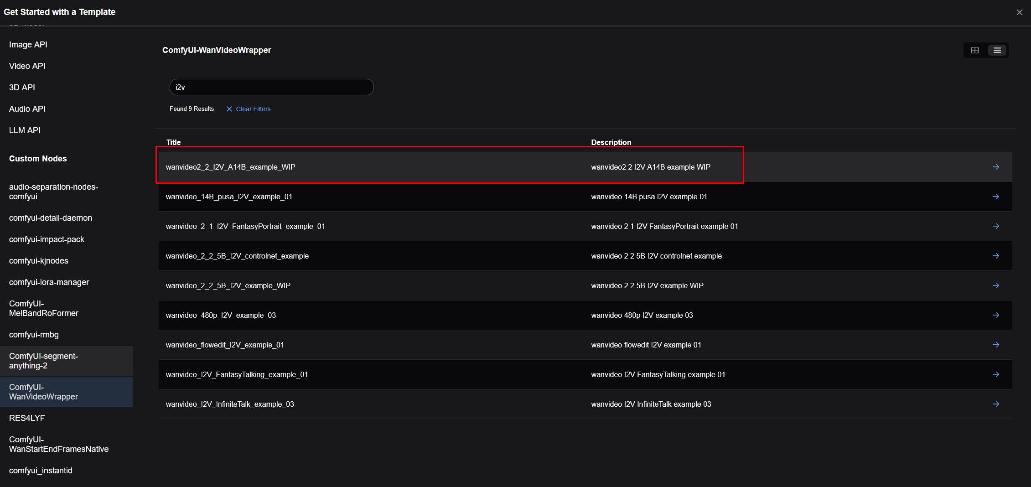Click description 'wanvideo I2V FantasyTalking example 01'
The width and height of the screenshot is (1031, 487).
coord(658,374)
